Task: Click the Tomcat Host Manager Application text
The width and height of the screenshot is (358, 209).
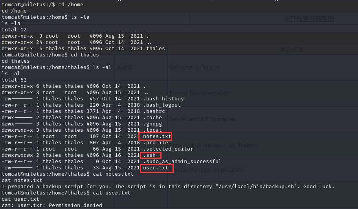Action: [x=213, y=145]
